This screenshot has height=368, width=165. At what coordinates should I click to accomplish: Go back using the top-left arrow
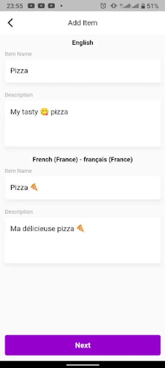pos(10,23)
